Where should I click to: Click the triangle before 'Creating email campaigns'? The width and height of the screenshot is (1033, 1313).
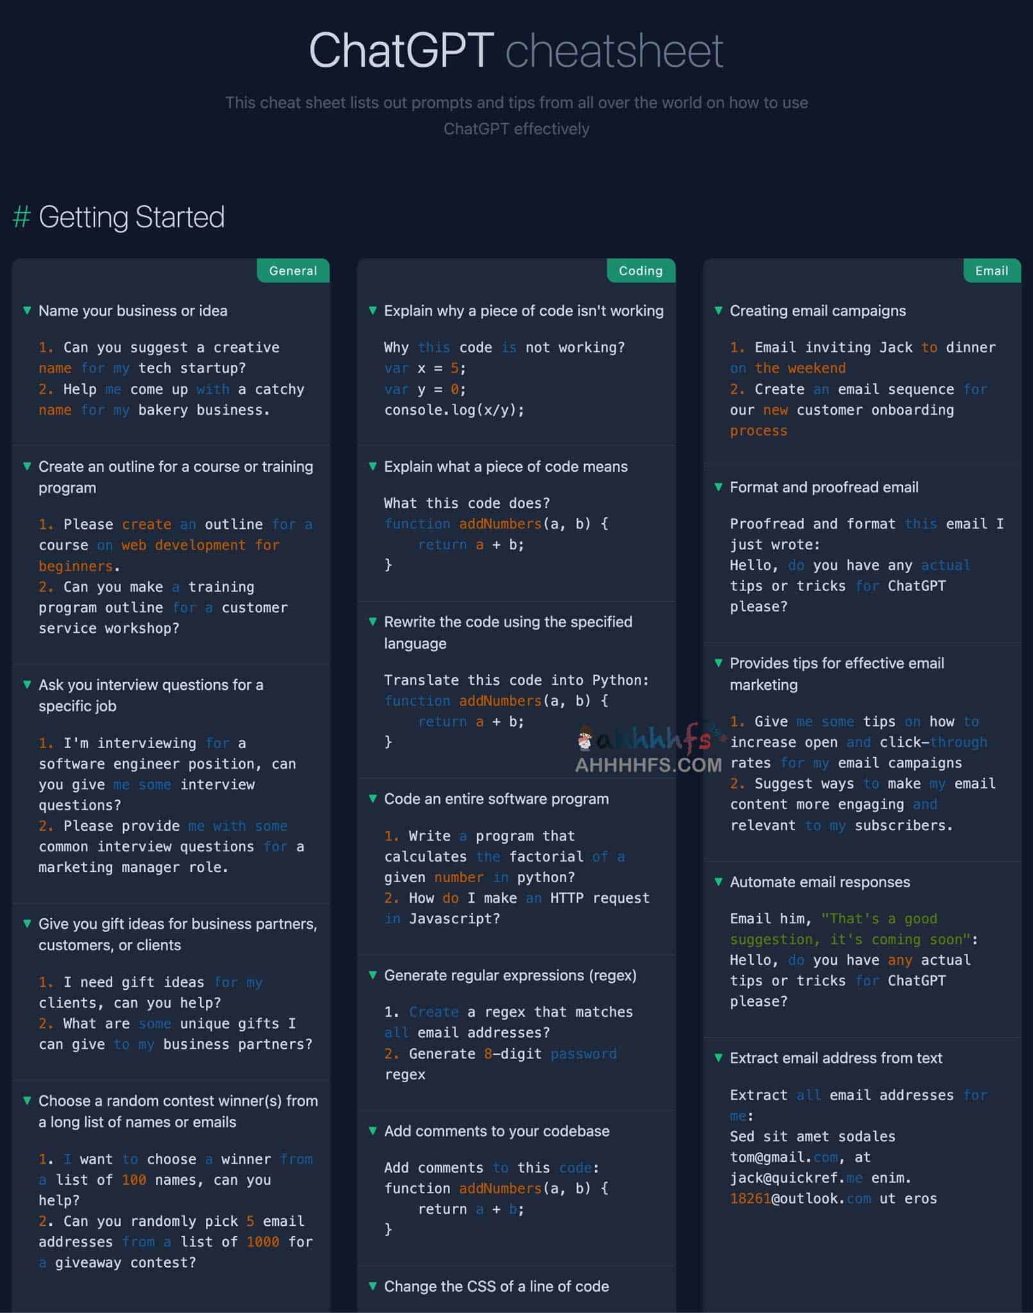point(719,312)
